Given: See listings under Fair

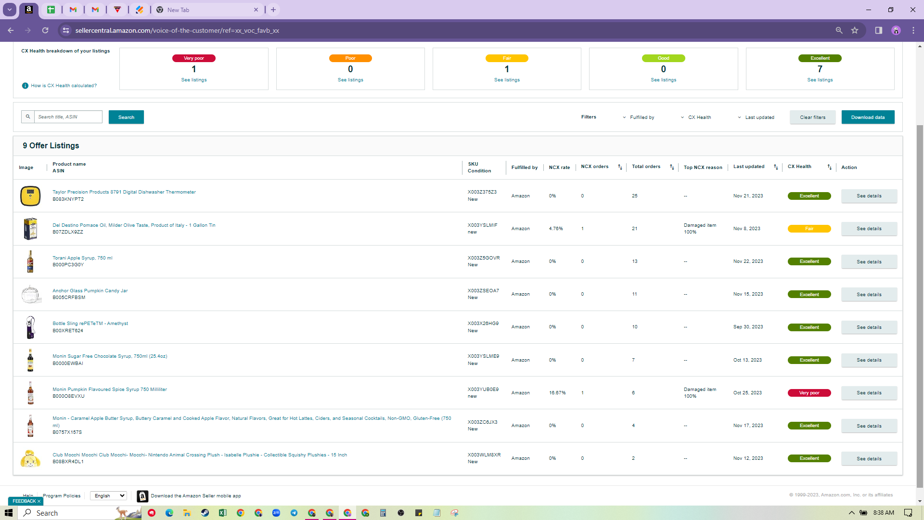Looking at the screenshot, I should point(507,80).
